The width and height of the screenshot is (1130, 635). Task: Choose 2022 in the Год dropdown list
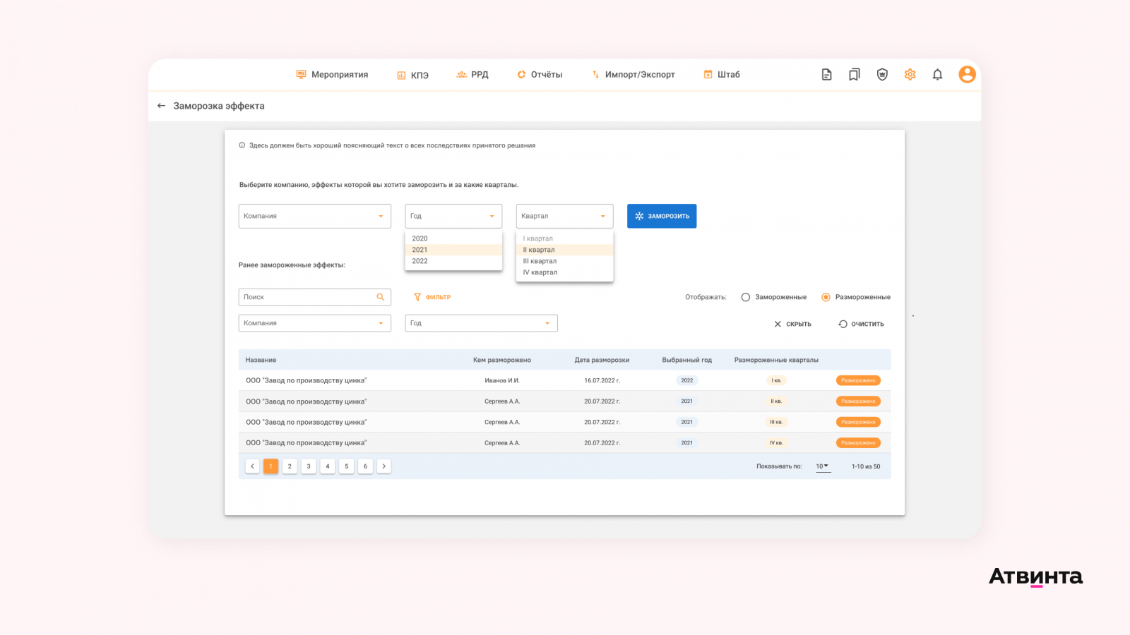click(x=420, y=261)
